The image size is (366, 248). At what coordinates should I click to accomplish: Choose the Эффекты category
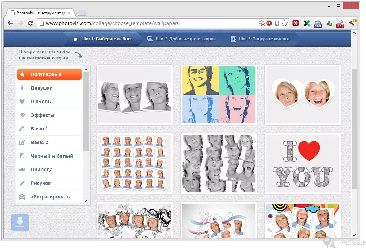49,115
